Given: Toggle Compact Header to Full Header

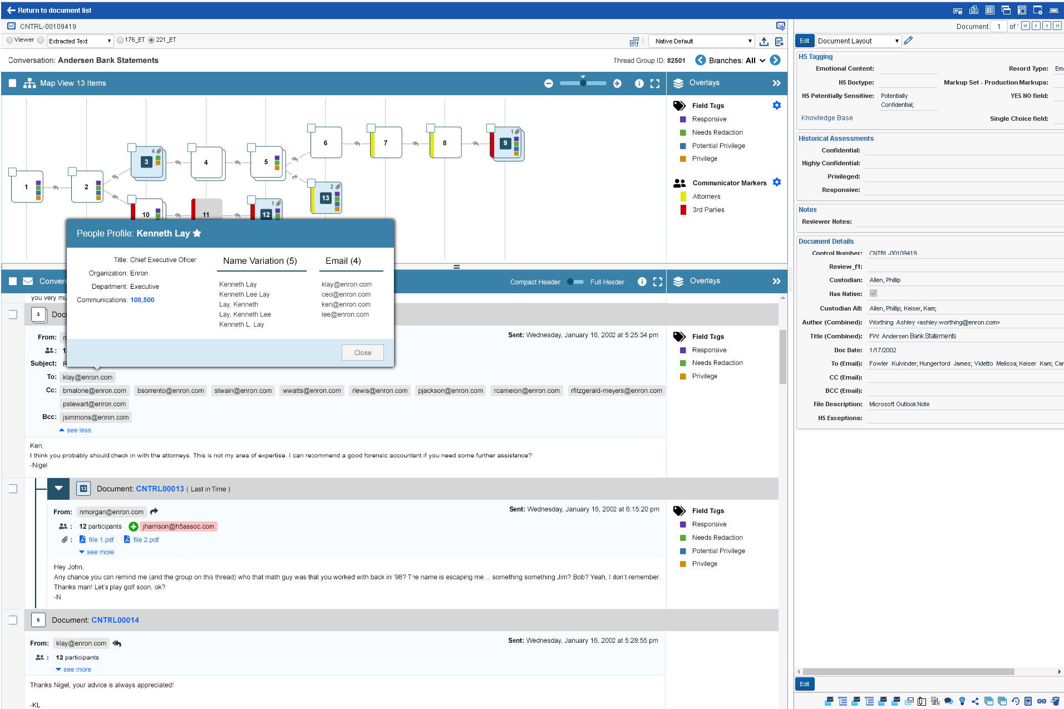Looking at the screenshot, I should pos(575,282).
